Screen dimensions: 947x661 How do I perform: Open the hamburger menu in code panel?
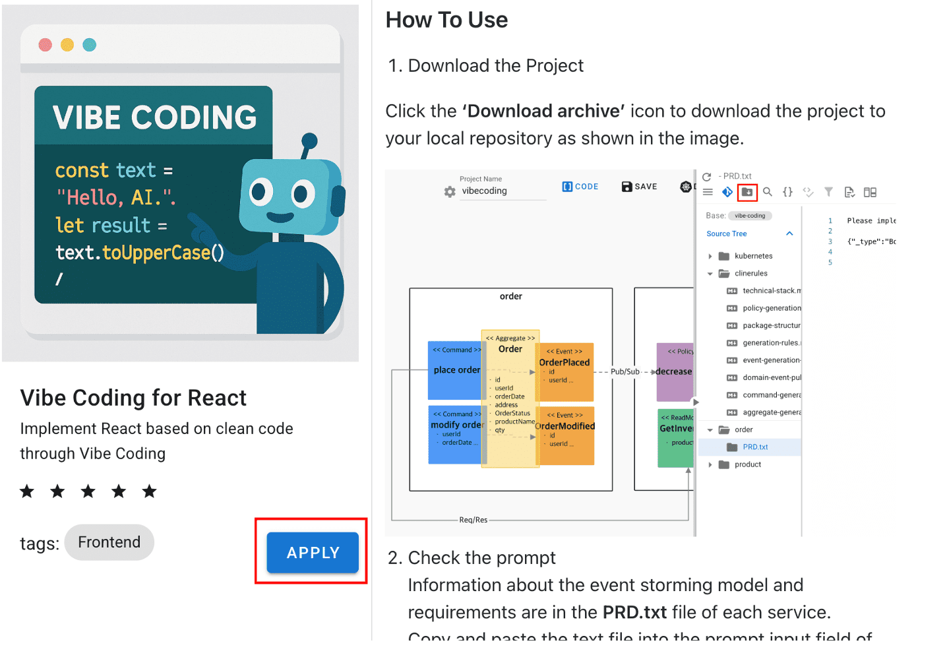[x=708, y=192]
